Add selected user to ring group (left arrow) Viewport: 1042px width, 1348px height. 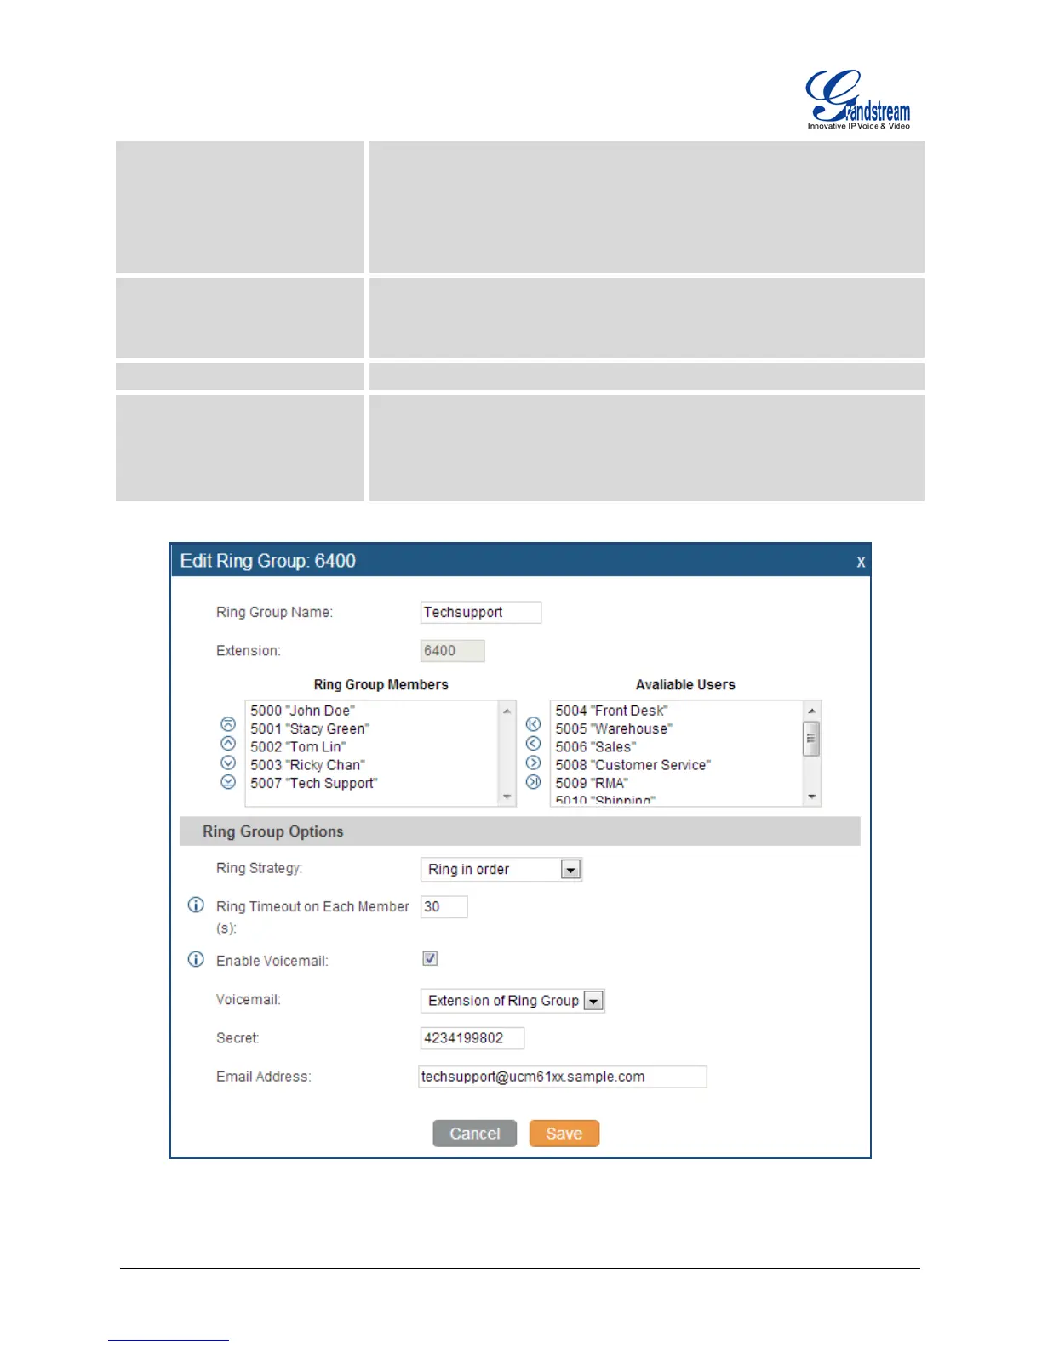point(534,743)
